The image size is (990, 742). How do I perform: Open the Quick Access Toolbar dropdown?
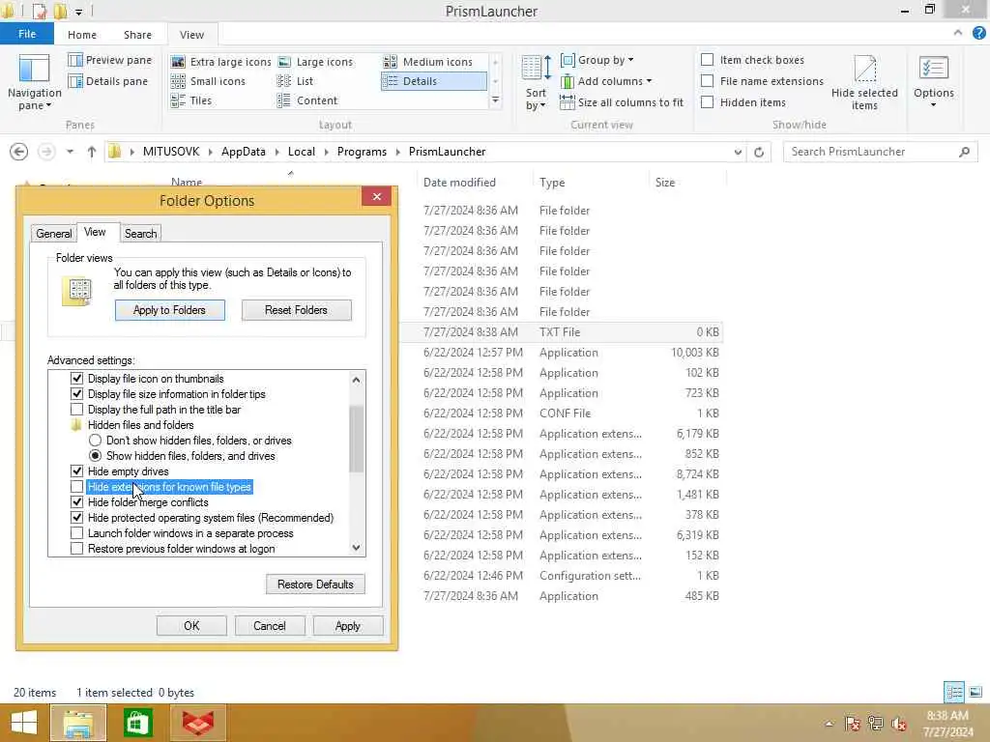(78, 12)
